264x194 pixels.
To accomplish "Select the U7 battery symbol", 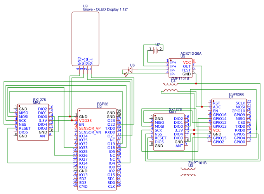I will pyautogui.click(x=155, y=50).
